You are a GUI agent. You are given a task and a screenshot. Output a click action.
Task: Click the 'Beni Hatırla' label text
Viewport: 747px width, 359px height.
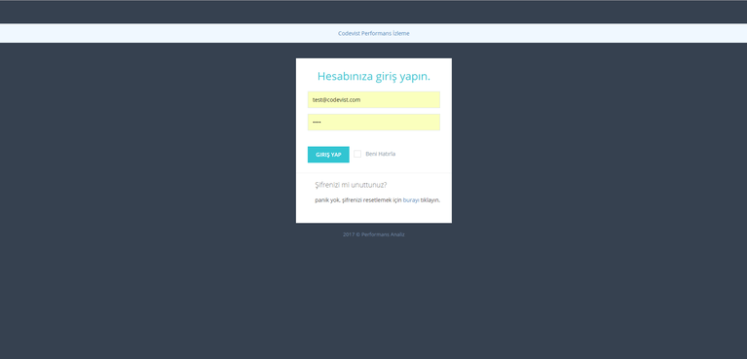pos(380,154)
